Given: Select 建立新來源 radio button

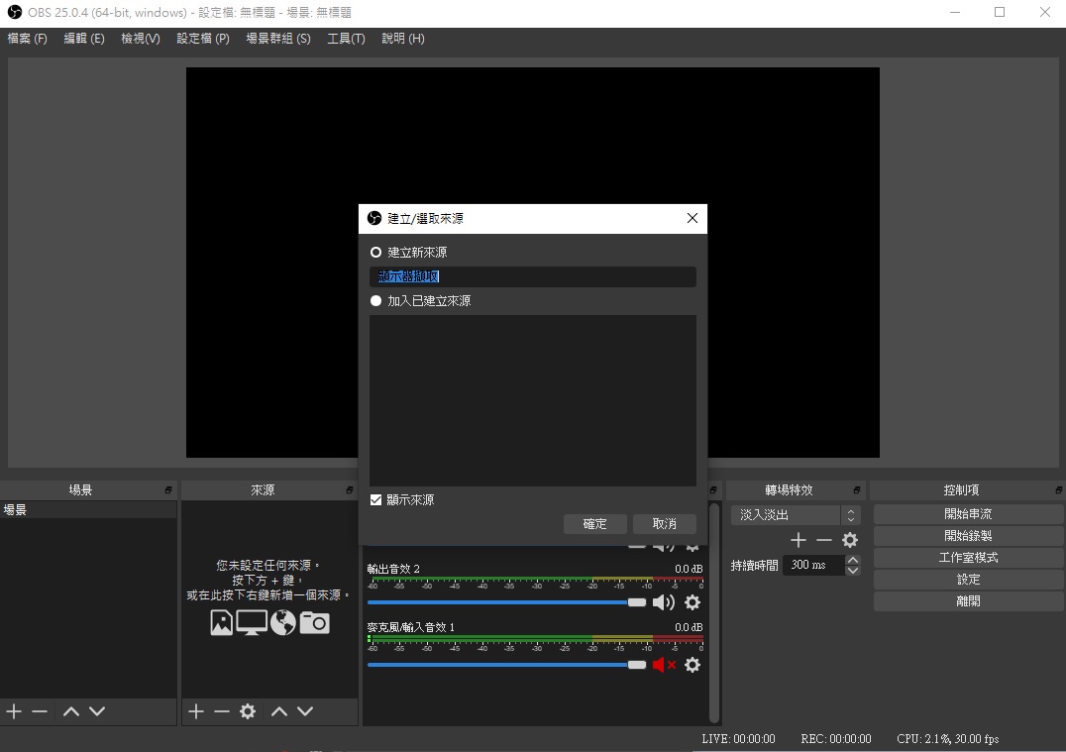Looking at the screenshot, I should (375, 253).
